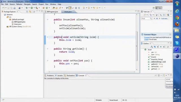Open the Back history dropdown arrow

[x=100, y=8]
